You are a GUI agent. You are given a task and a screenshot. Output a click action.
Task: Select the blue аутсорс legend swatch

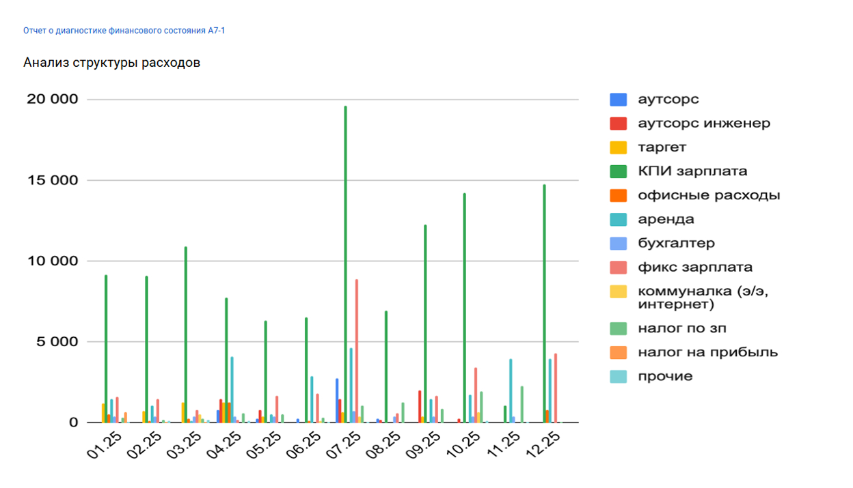[619, 100]
